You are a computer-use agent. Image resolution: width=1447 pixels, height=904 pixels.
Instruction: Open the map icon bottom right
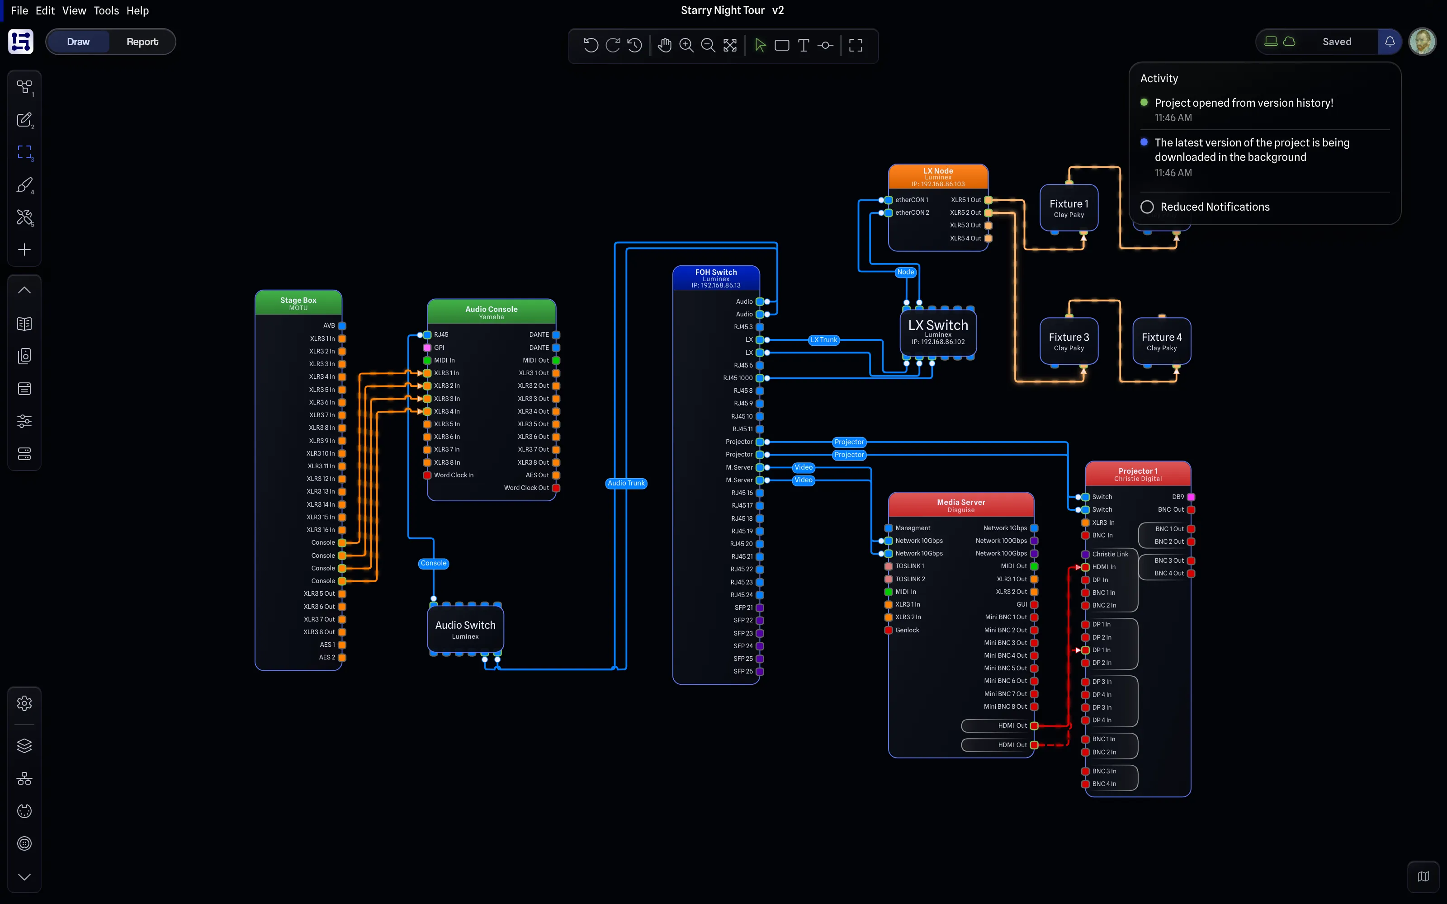pyautogui.click(x=1423, y=876)
